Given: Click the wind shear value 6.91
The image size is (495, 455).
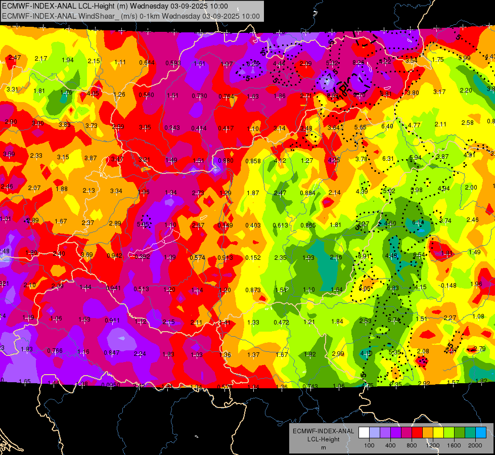Looking at the screenshot, I should point(363,256).
